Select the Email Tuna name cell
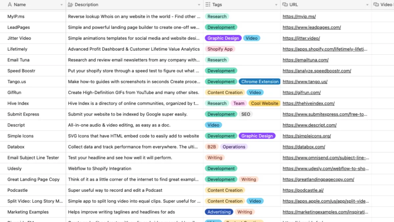 point(33,60)
